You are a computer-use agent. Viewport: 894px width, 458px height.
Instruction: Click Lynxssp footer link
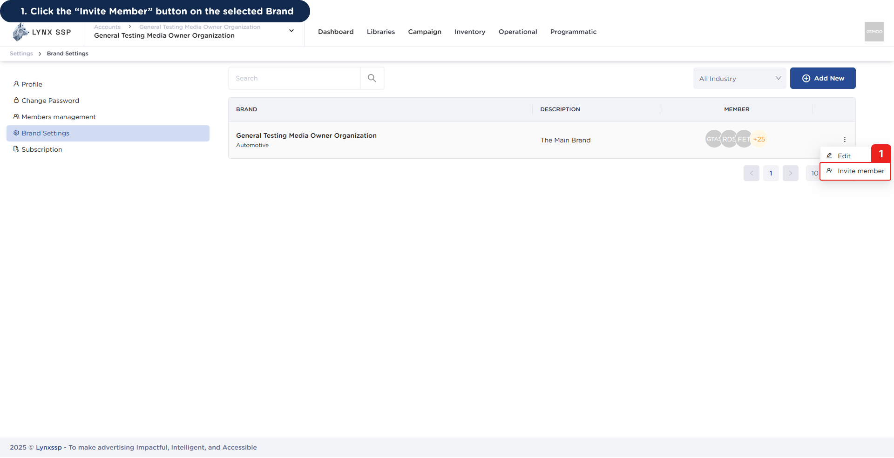pyautogui.click(x=49, y=447)
